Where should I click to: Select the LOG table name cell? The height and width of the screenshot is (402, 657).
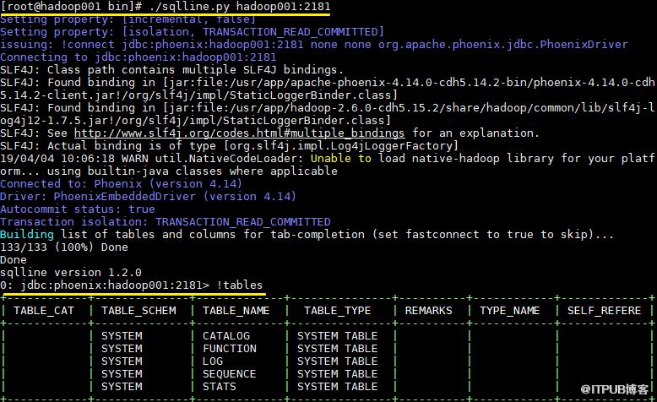click(213, 361)
